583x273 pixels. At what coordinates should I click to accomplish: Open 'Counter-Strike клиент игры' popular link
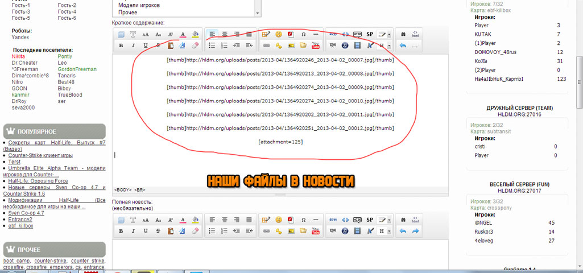40,155
